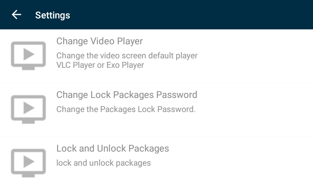This screenshot has width=313, height=188.
Task: Click the Change Video Player TV icon
Action: pyautogui.click(x=28, y=55)
